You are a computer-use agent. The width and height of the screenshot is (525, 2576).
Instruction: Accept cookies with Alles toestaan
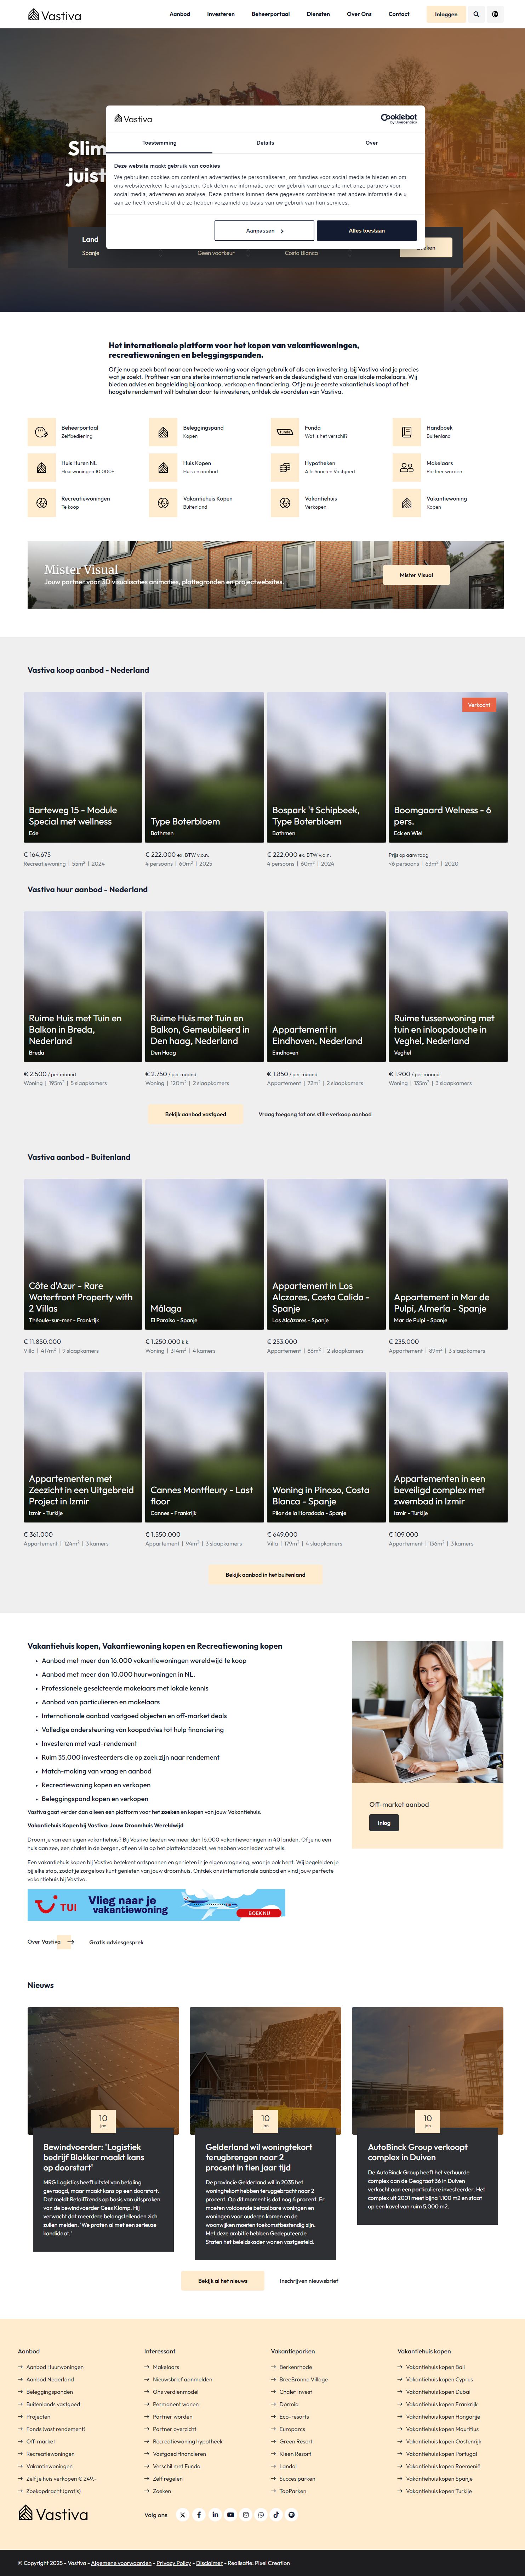pos(366,231)
